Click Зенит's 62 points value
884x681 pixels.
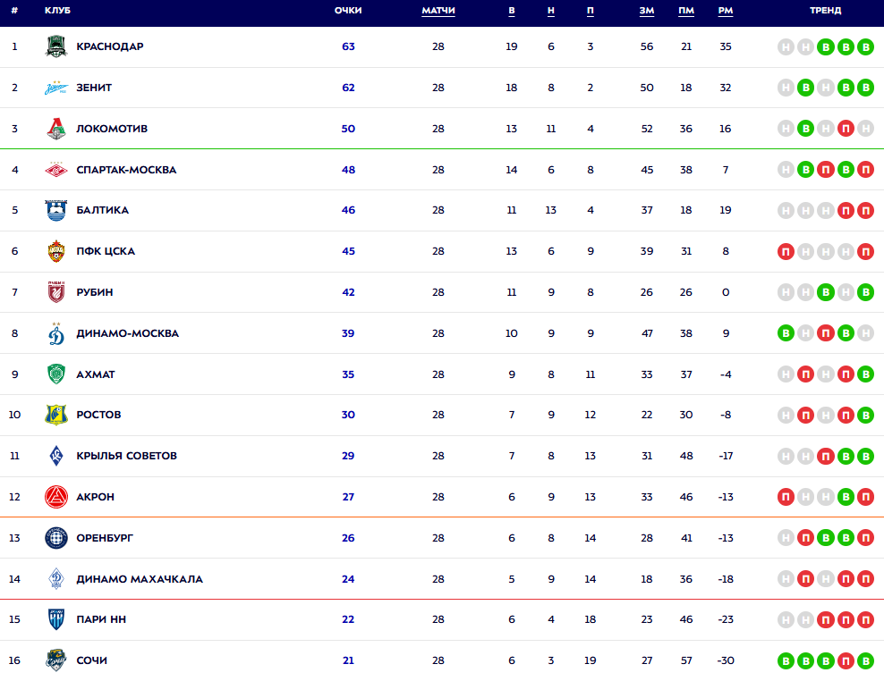[x=348, y=88]
